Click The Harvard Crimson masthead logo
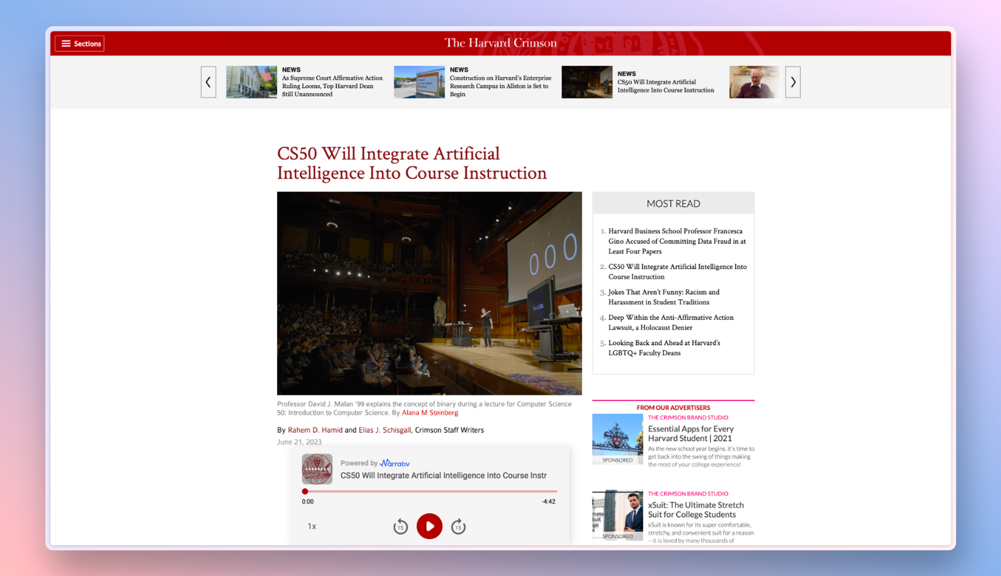1001x576 pixels. pyautogui.click(x=500, y=43)
